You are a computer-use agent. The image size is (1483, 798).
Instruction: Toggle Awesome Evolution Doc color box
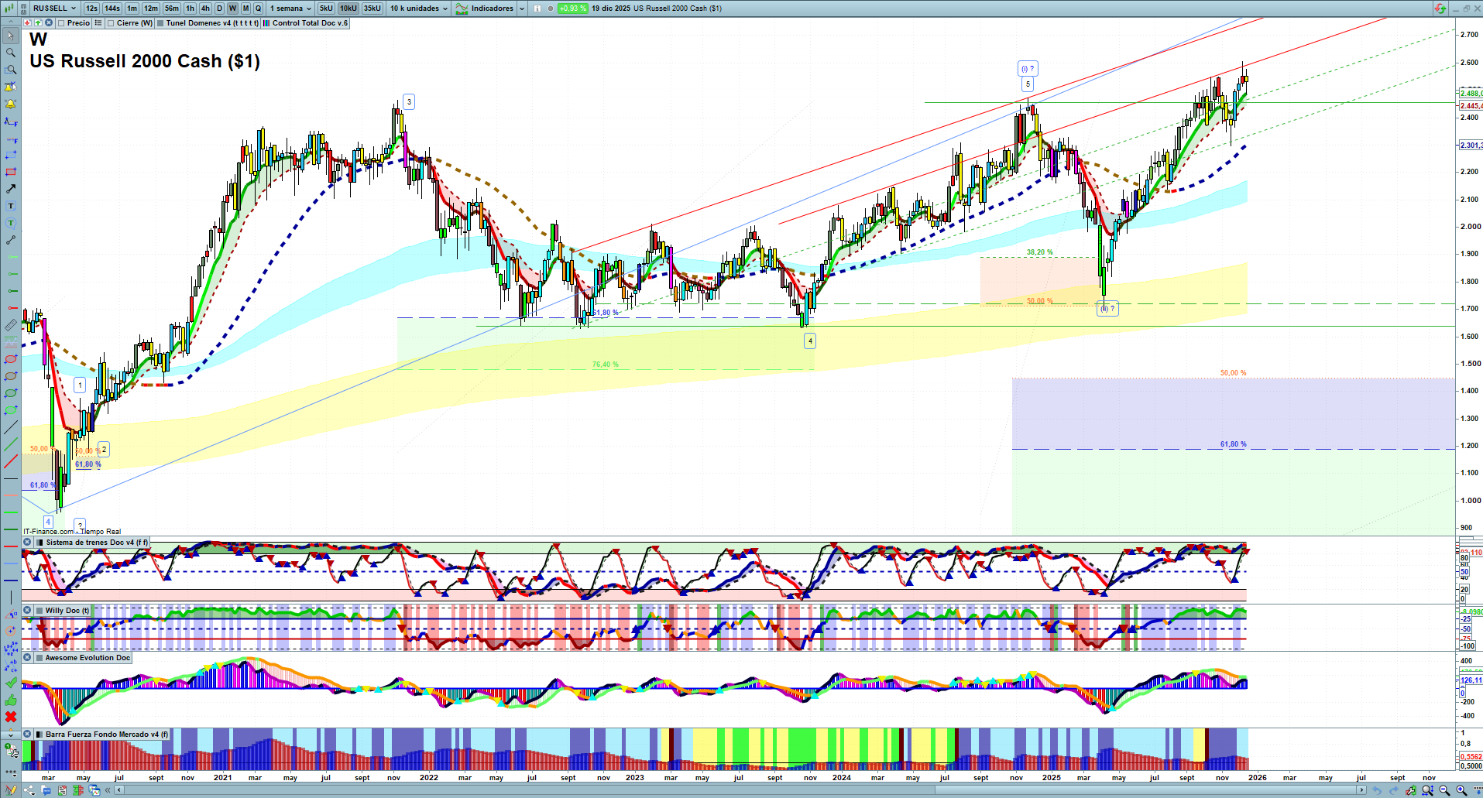click(39, 658)
